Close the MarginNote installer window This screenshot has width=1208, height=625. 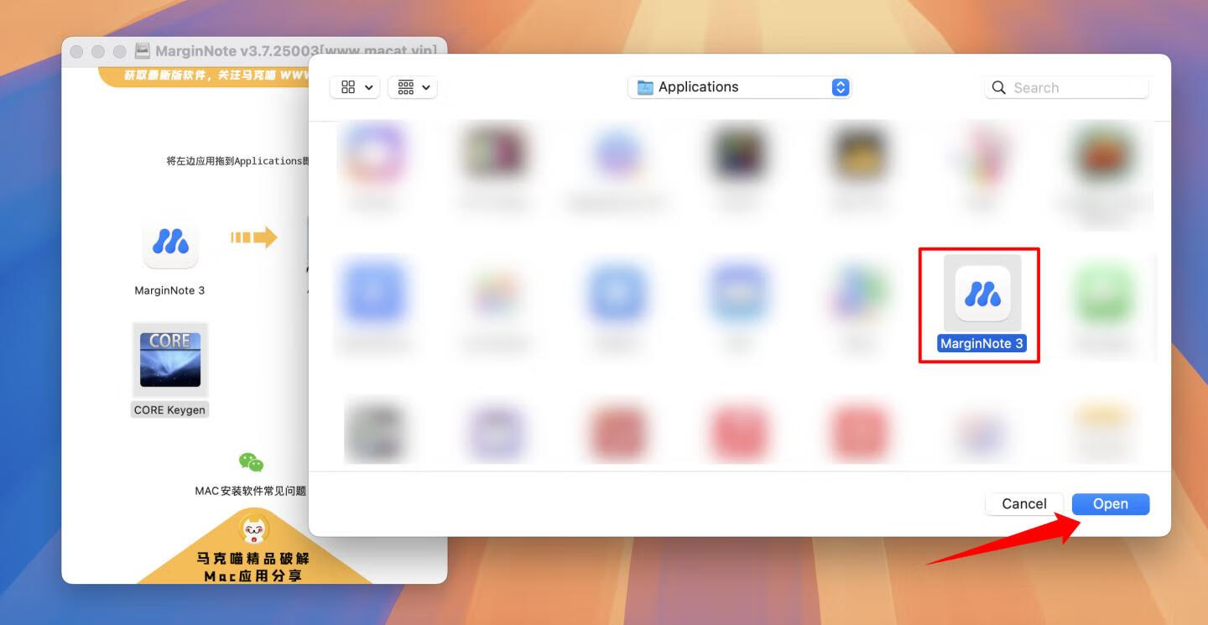[77, 51]
